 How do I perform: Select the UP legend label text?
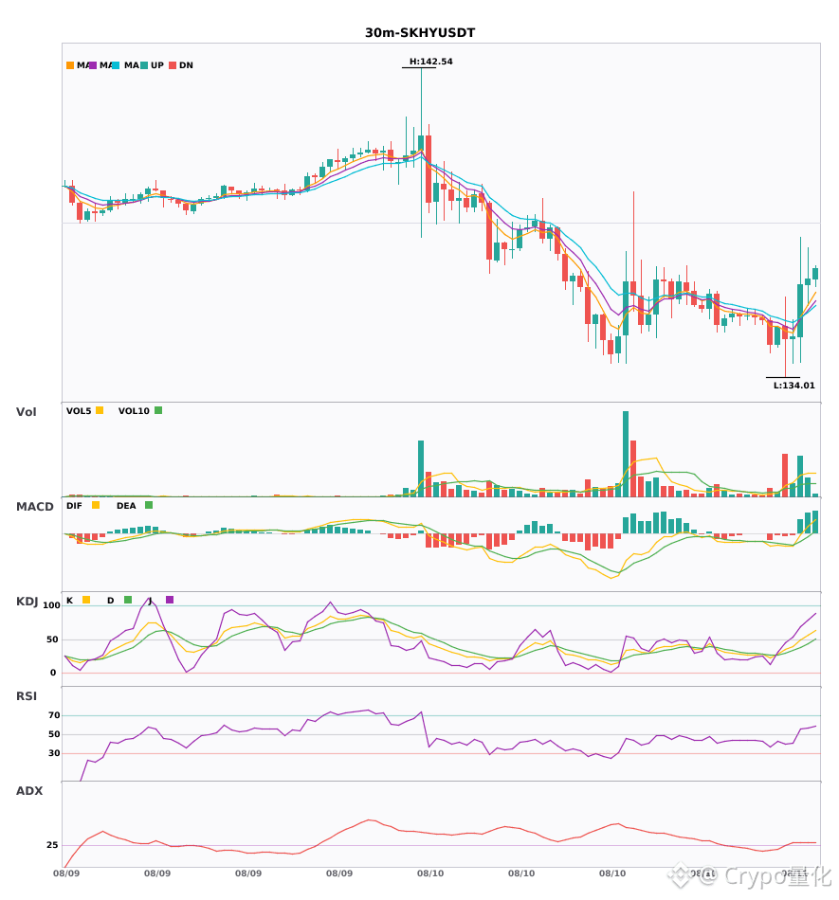(x=157, y=65)
